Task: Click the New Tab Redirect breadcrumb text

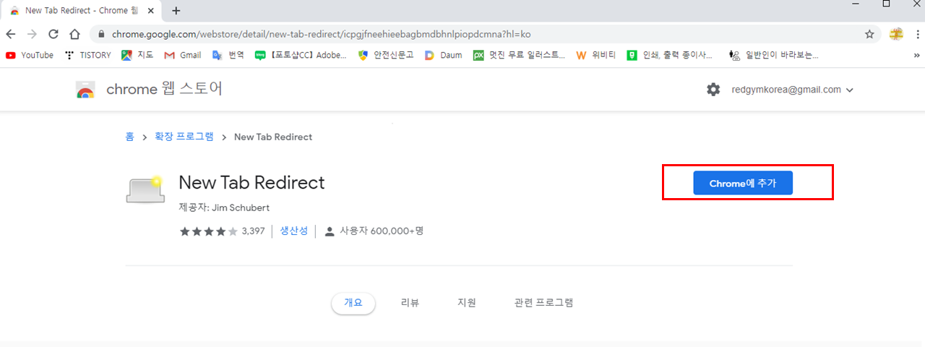Action: [x=273, y=137]
